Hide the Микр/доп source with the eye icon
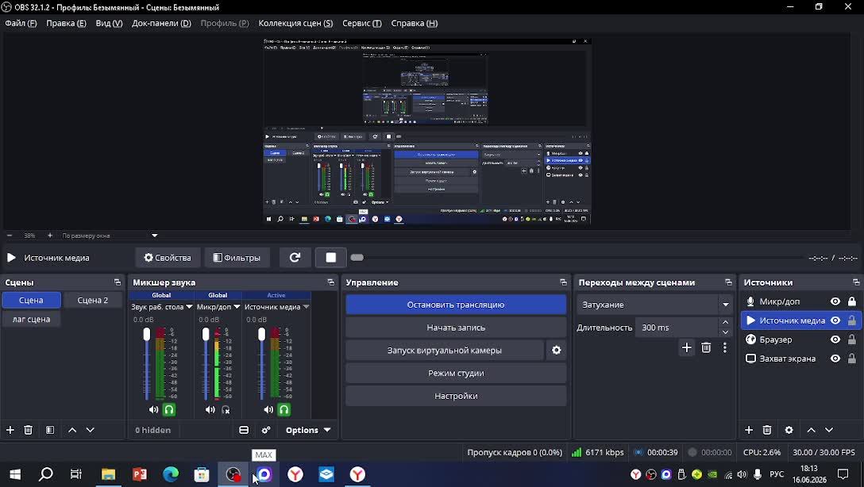The height and width of the screenshot is (487, 864). [835, 301]
